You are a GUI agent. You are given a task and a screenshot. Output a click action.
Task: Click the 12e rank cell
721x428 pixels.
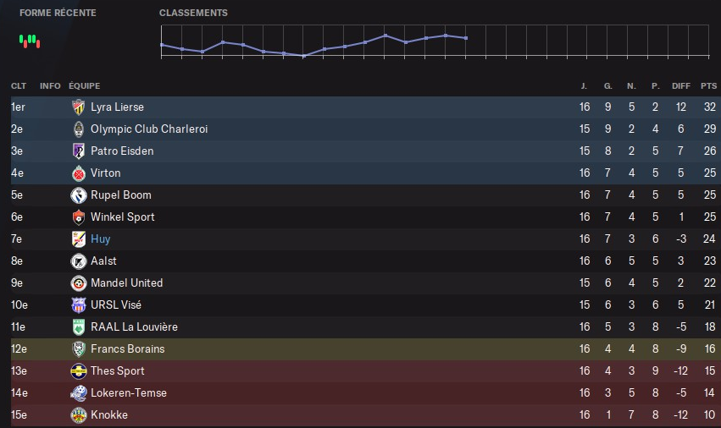tap(19, 349)
